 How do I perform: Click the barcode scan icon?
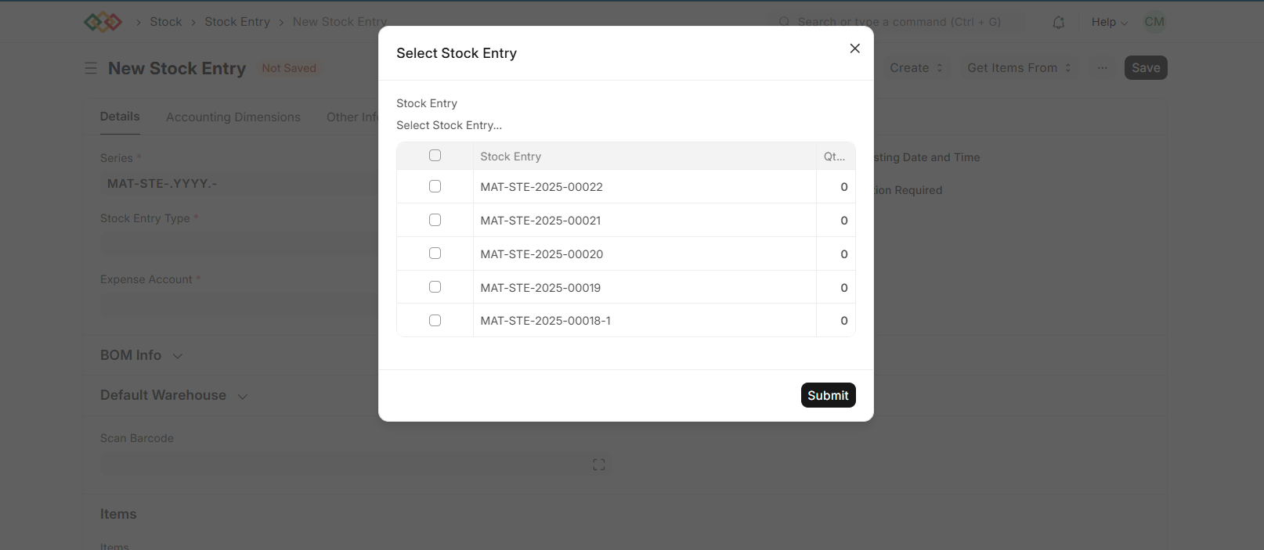pyautogui.click(x=599, y=465)
